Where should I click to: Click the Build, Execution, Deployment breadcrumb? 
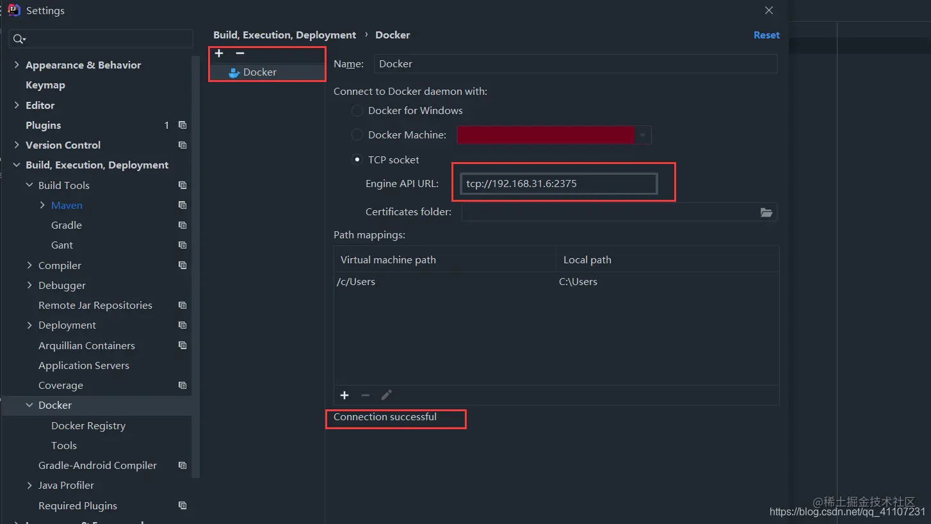pos(285,35)
